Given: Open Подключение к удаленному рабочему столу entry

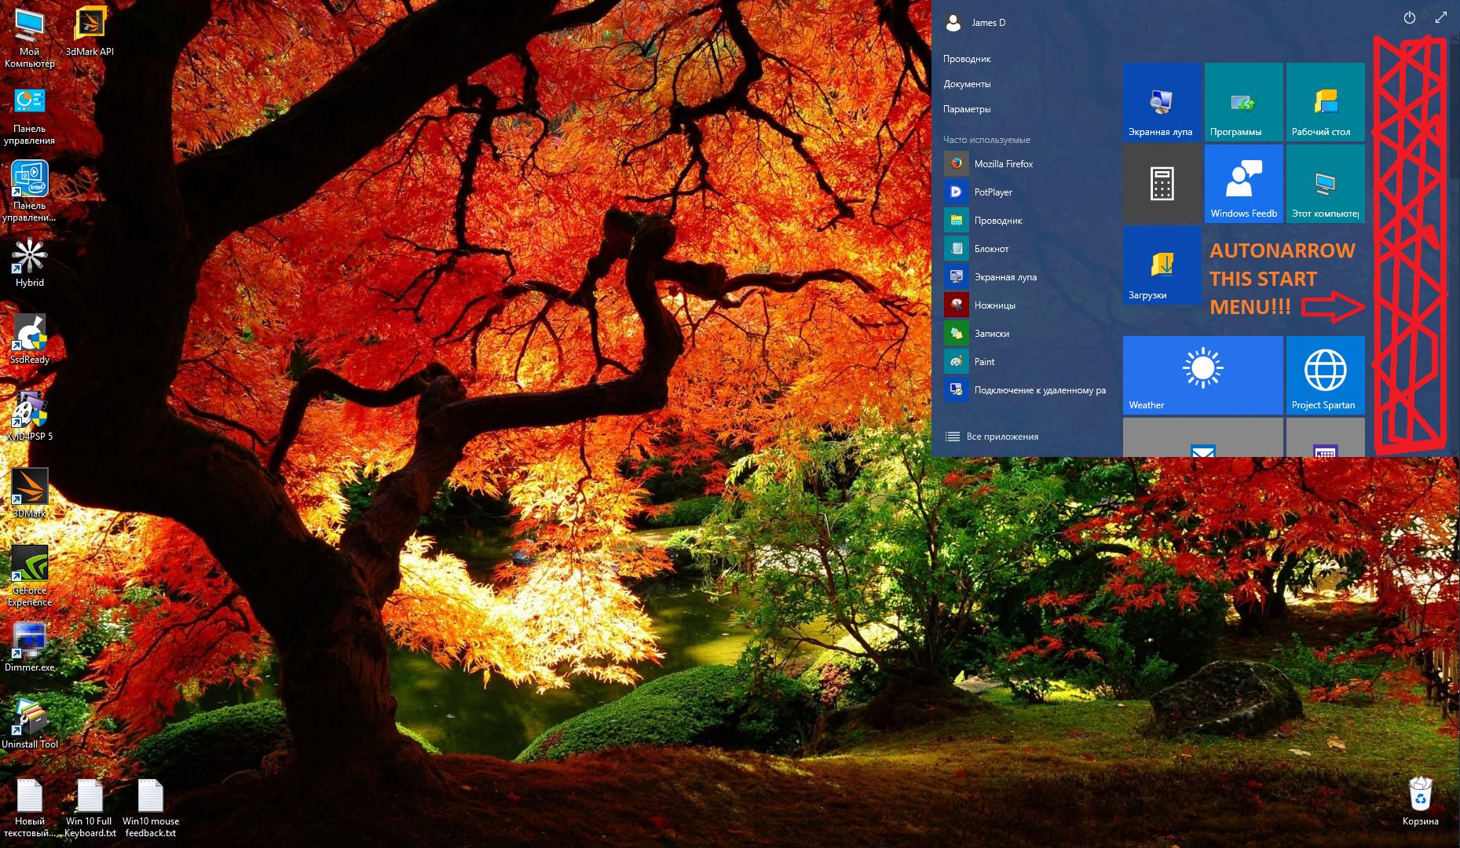Looking at the screenshot, I should (x=1027, y=390).
